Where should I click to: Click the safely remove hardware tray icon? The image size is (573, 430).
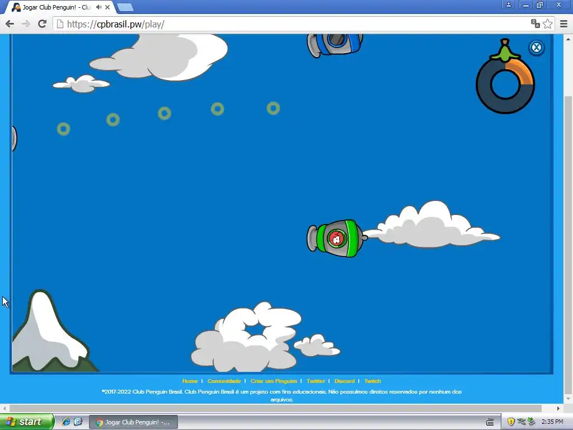[532, 422]
